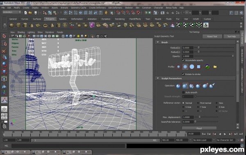This screenshot has height=155, width=246.
Task: Browse brush profiles with folder icon
Action: 215,67
